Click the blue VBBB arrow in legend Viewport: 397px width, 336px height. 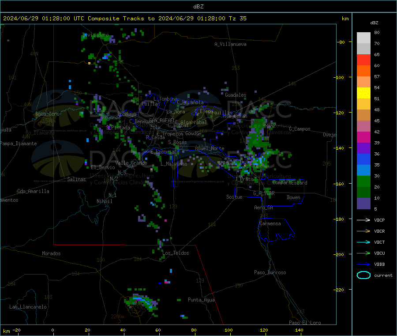click(x=363, y=264)
